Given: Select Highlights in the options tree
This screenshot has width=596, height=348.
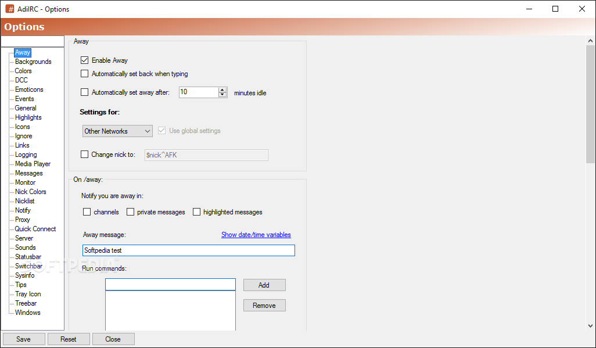Looking at the screenshot, I should 28,117.
